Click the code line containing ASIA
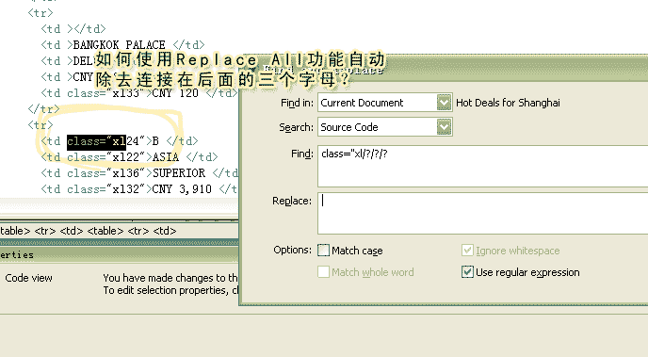Image resolution: width=648 pixels, height=357 pixels. coord(129,157)
